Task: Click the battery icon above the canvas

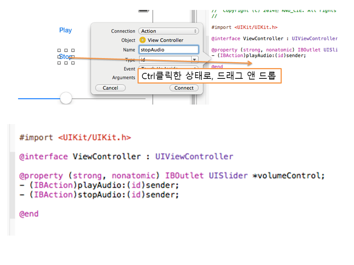Action: (143, 10)
